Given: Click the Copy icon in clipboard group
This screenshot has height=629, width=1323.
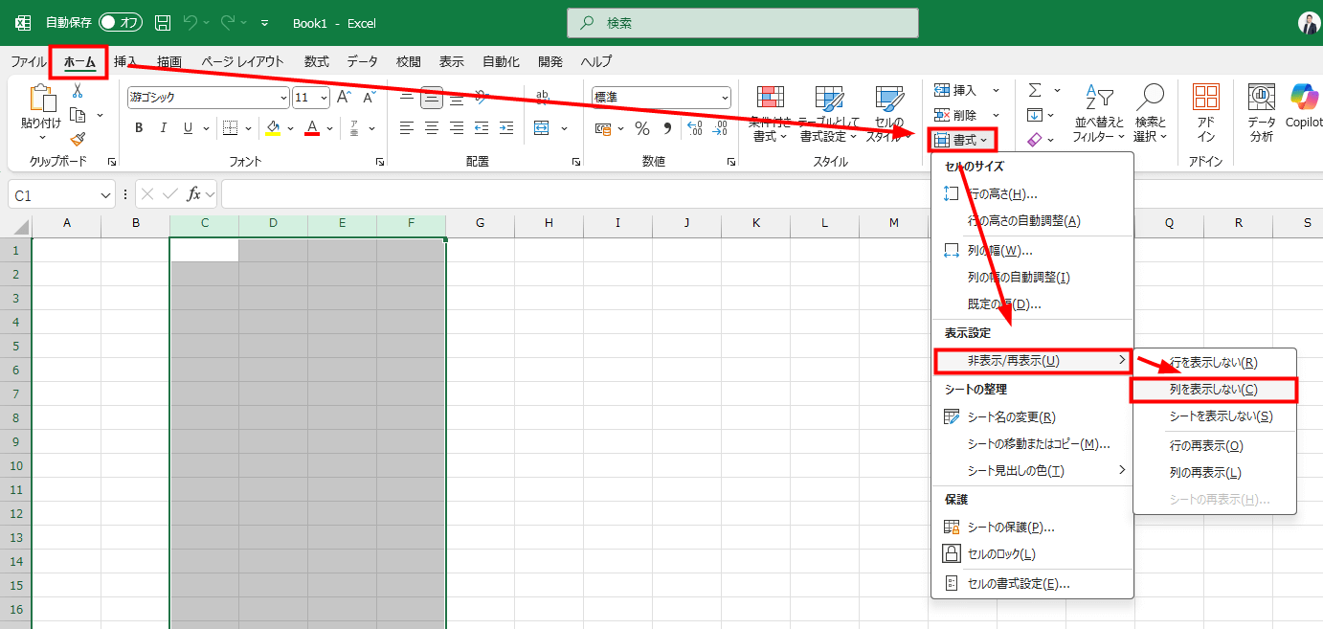Looking at the screenshot, I should (x=78, y=115).
